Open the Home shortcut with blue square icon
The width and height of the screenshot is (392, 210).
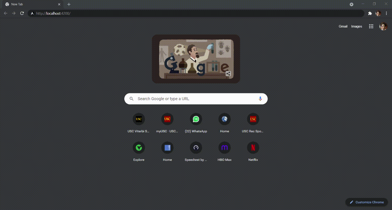tap(167, 152)
